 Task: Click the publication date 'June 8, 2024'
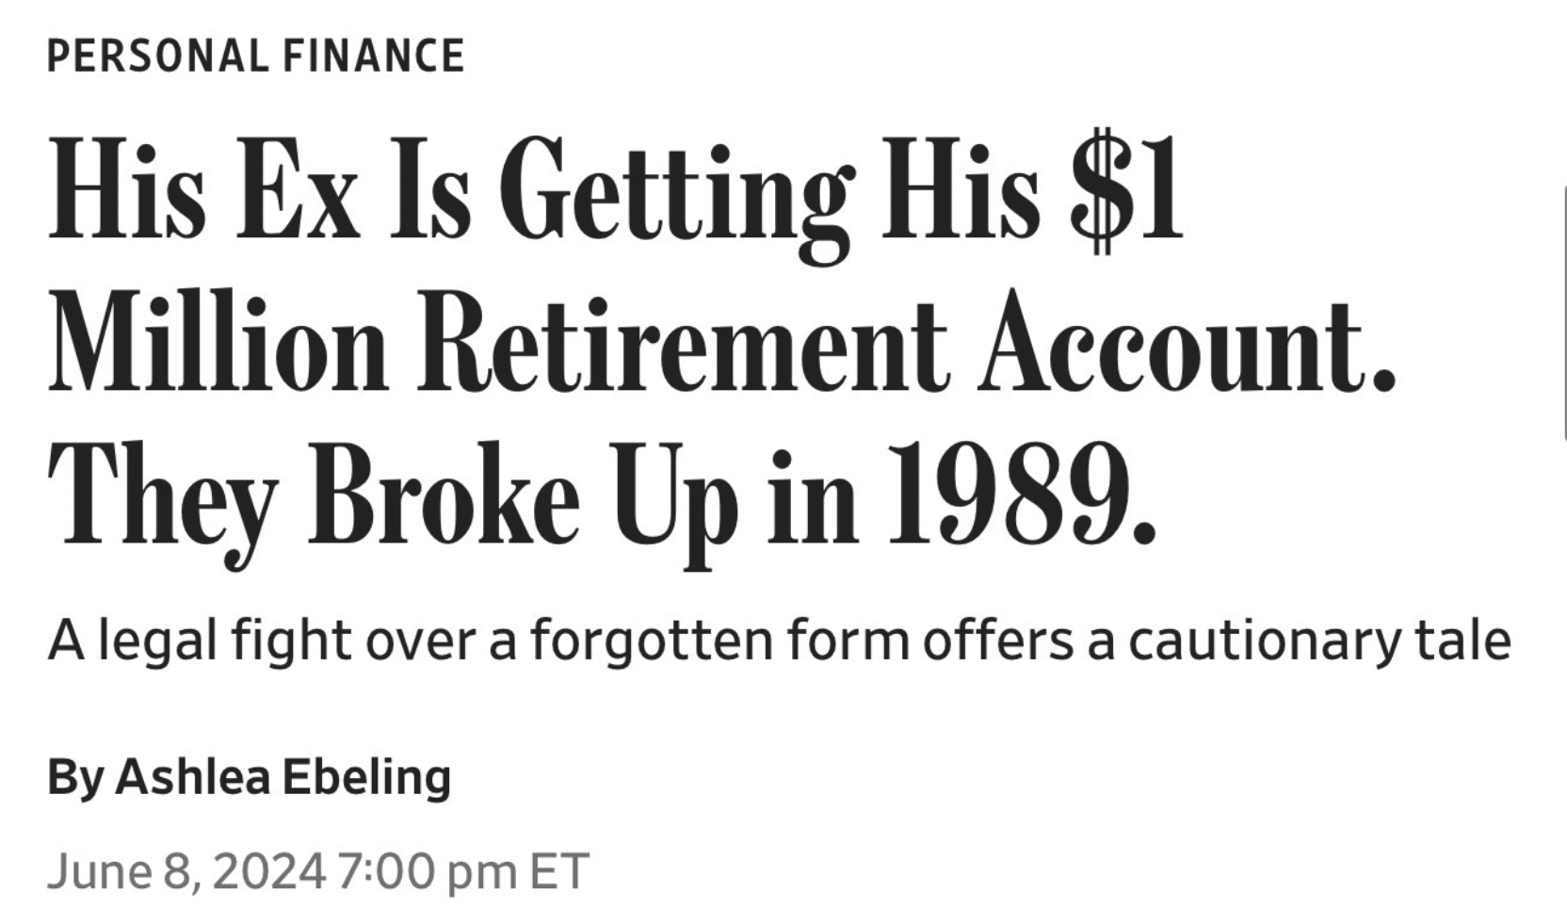[186, 870]
